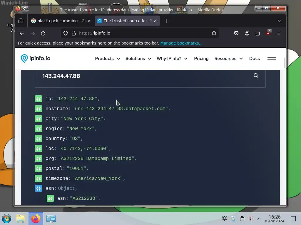Click the hostname value datapacket.com
301x225 pixels.
coord(120,109)
